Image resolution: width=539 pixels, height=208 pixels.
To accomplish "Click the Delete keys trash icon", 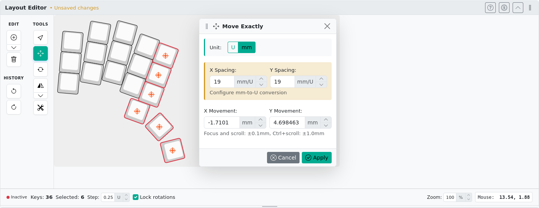I will point(14,60).
